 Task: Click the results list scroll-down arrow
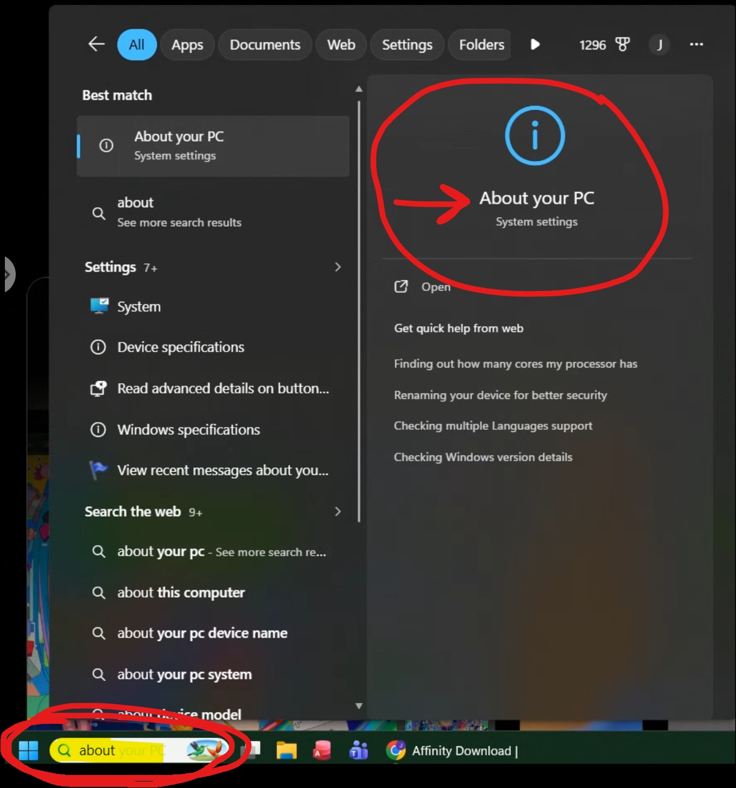pyautogui.click(x=359, y=706)
